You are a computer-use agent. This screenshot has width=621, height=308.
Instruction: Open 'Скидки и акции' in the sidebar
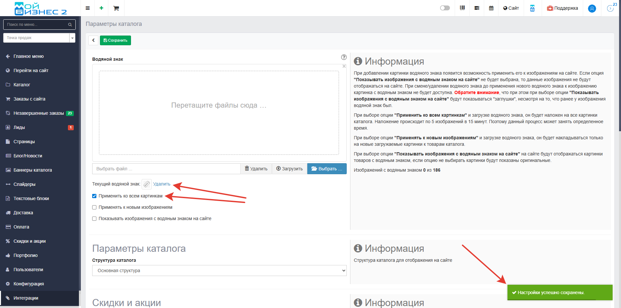pyautogui.click(x=29, y=241)
